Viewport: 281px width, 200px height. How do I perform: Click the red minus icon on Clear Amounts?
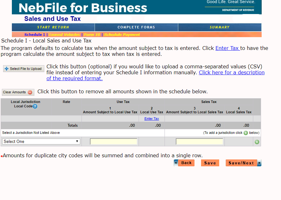[31, 92]
